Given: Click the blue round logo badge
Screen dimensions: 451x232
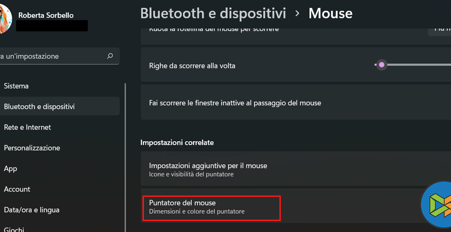Looking at the screenshot, I should [x=437, y=205].
